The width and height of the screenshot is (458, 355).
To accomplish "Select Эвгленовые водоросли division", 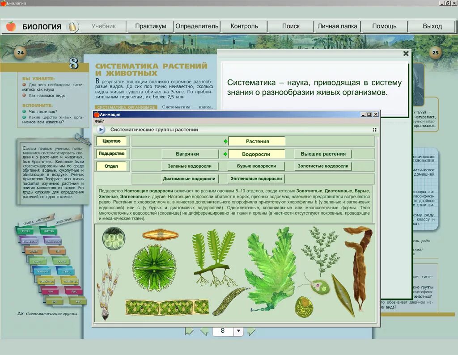I will pyautogui.click(x=256, y=179).
